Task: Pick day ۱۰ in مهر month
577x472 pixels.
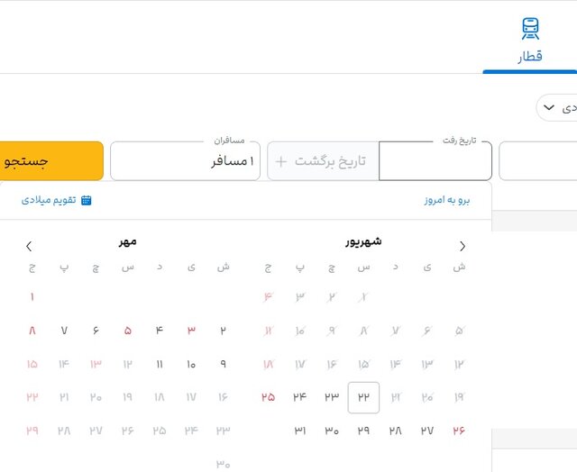Action: coord(191,365)
